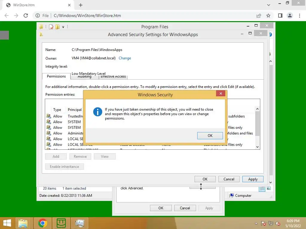The image size is (306, 229).
Task: Click the Remove button
Action: (x=80, y=156)
